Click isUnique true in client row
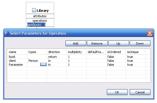157x103 pixels. click(x=130, y=61)
